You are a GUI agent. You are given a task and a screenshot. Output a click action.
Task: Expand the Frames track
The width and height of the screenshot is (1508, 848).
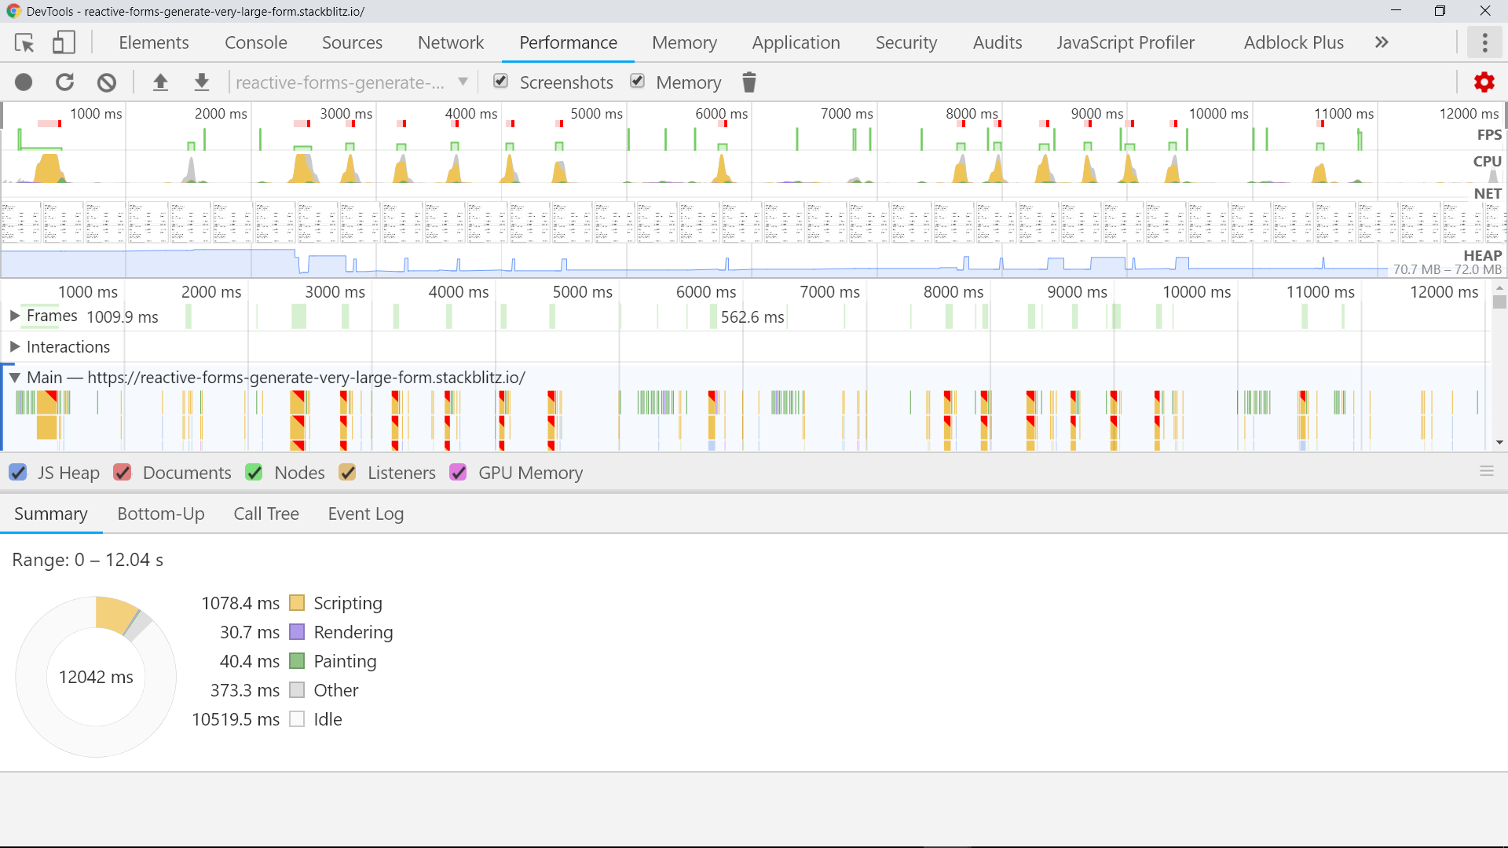14,316
